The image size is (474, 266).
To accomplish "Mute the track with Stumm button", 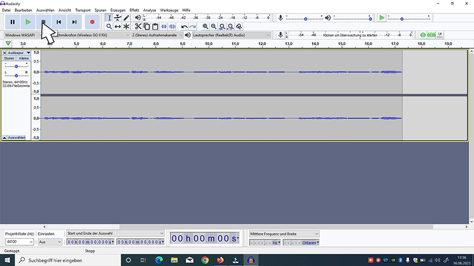I will tap(9, 58).
